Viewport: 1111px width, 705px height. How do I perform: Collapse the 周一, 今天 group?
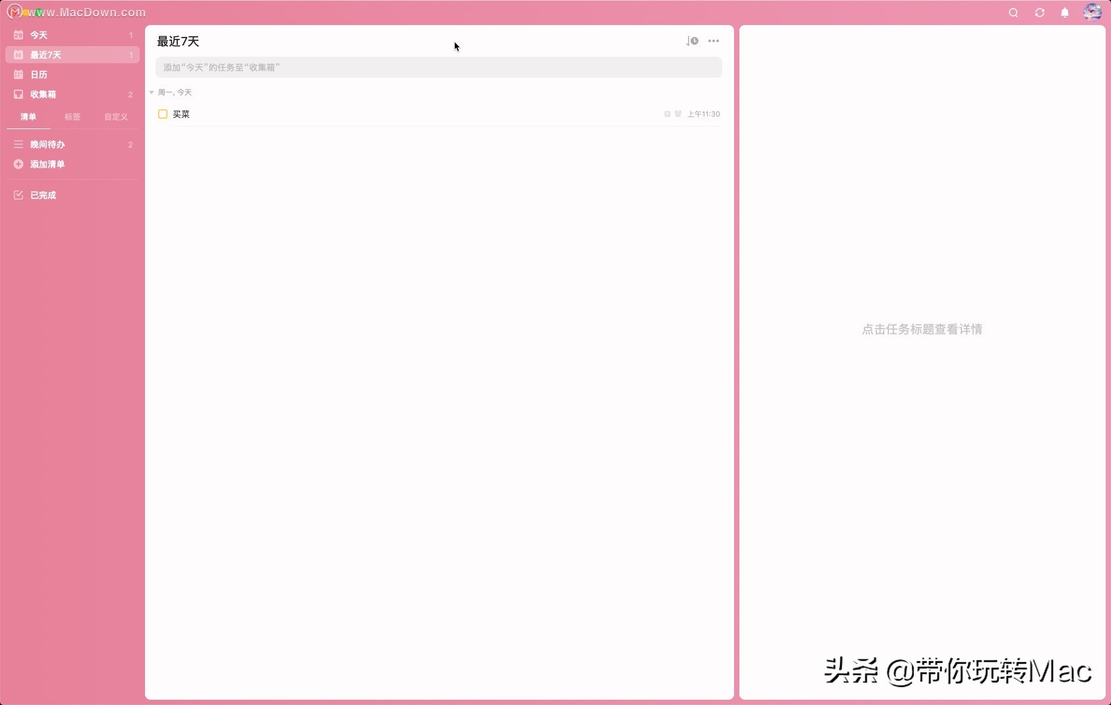tap(152, 92)
